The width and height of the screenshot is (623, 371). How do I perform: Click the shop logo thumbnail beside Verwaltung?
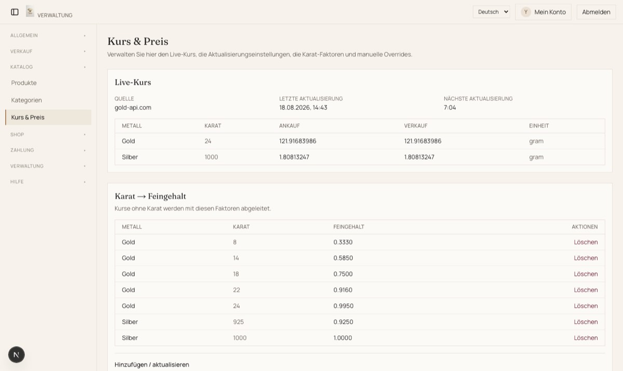30,11
